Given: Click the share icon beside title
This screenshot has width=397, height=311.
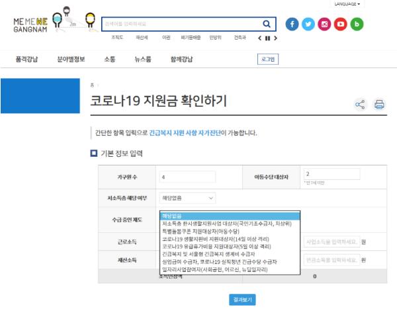Looking at the screenshot, I should coord(361,105).
